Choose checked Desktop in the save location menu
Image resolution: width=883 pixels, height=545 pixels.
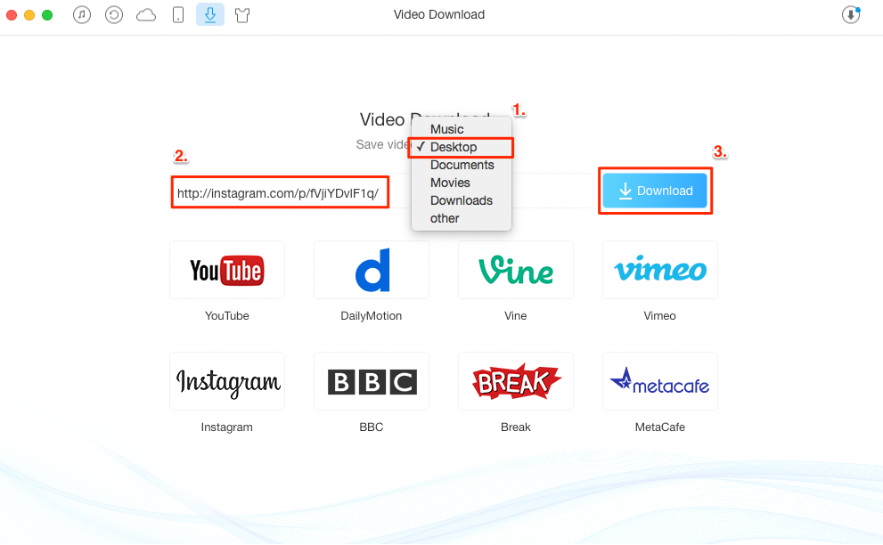[x=462, y=148]
